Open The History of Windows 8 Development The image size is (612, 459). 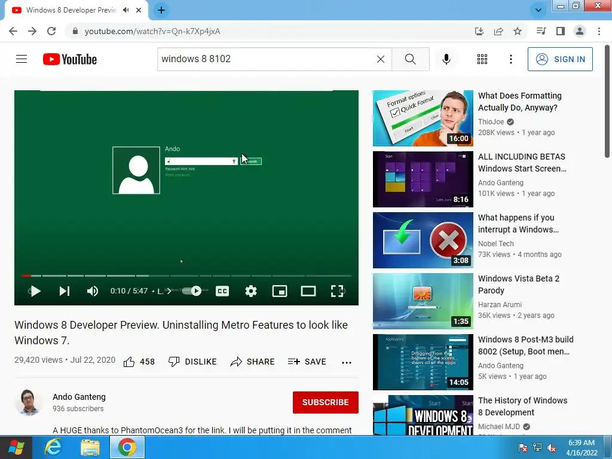(522, 406)
